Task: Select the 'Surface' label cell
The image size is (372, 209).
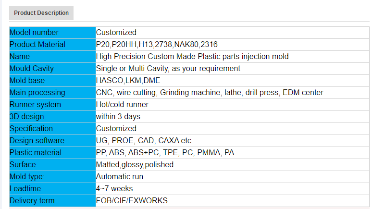Action: 52,165
